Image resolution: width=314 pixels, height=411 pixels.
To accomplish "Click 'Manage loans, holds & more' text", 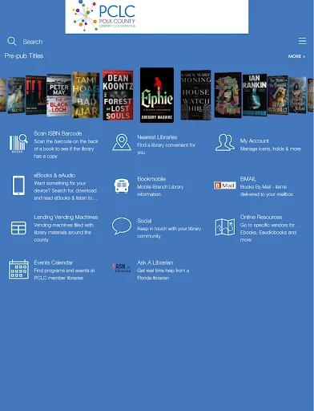I will pyautogui.click(x=270, y=149).
